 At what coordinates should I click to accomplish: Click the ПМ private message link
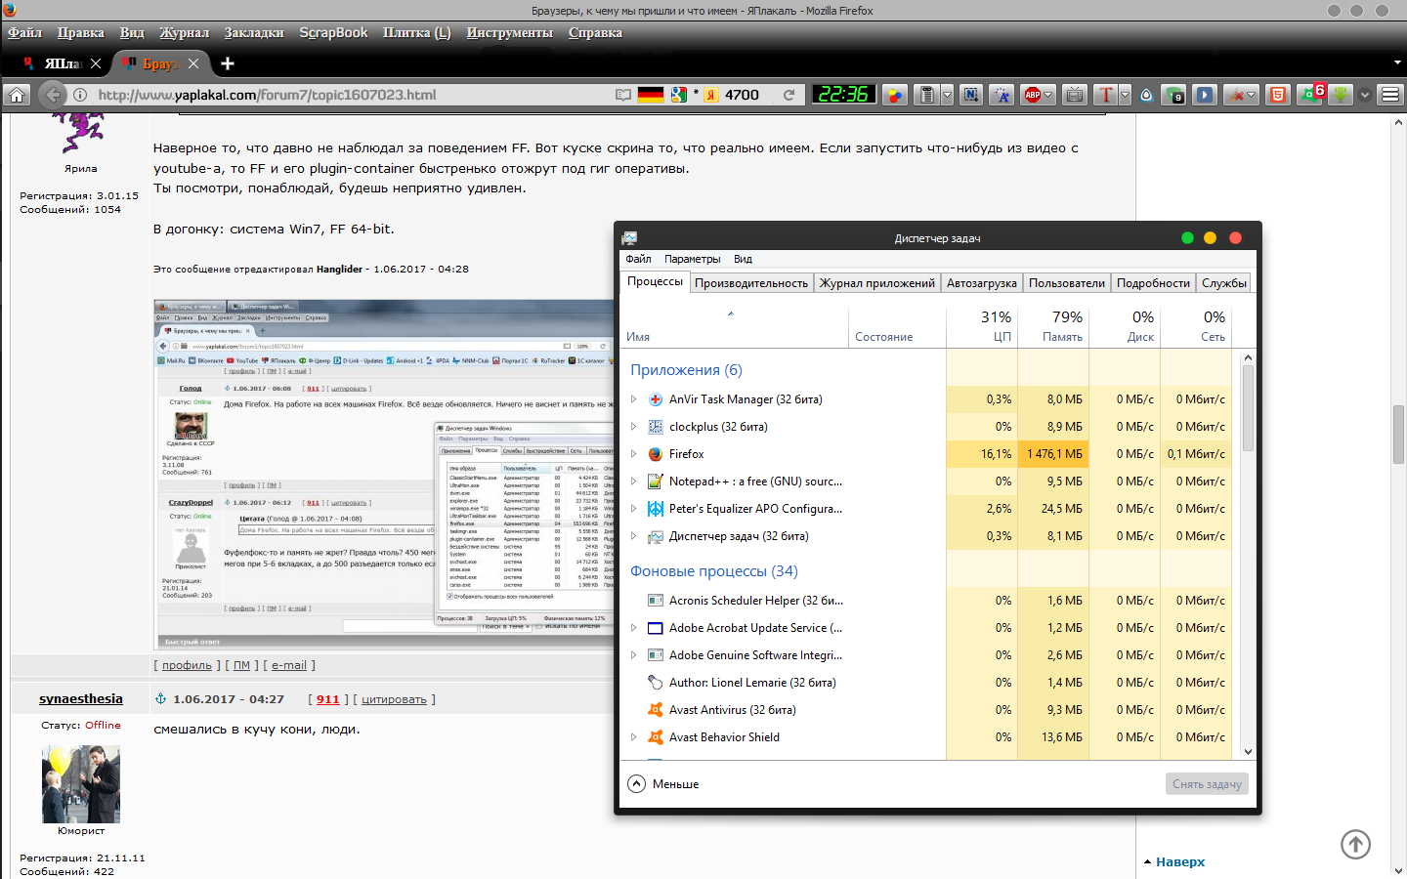pos(241,665)
